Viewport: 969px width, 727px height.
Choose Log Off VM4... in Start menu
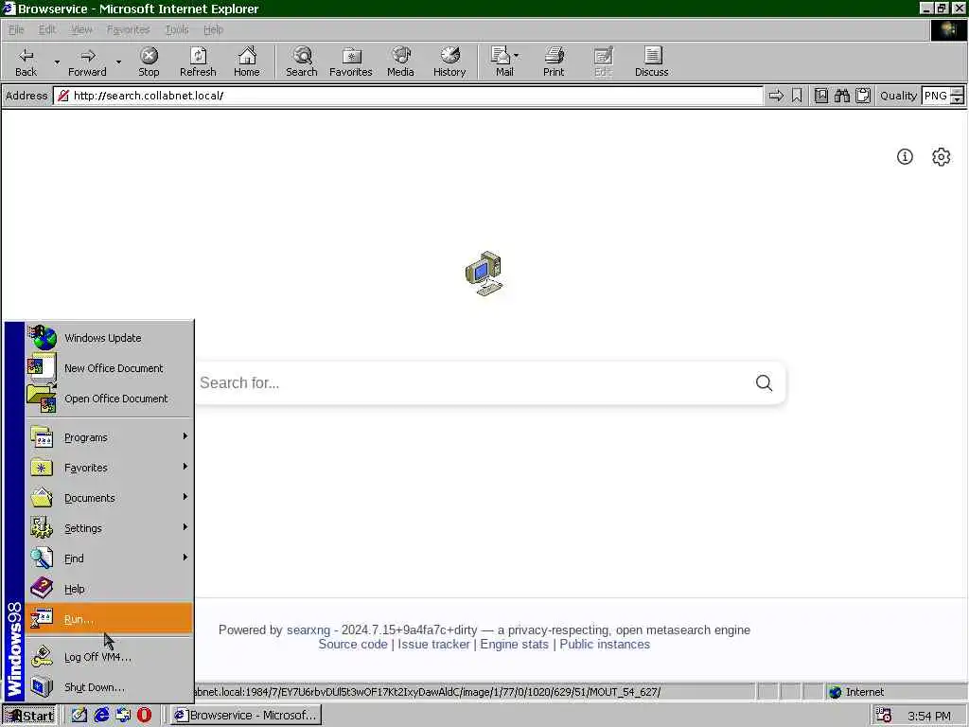[109, 657]
